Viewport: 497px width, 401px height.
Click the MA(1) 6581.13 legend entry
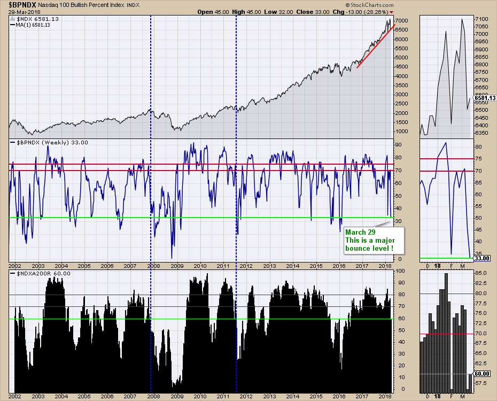click(x=30, y=25)
